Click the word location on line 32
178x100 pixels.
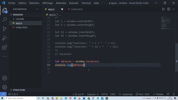coord(92,61)
